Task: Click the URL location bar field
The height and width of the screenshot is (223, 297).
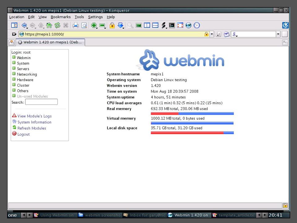Action: [114, 34]
